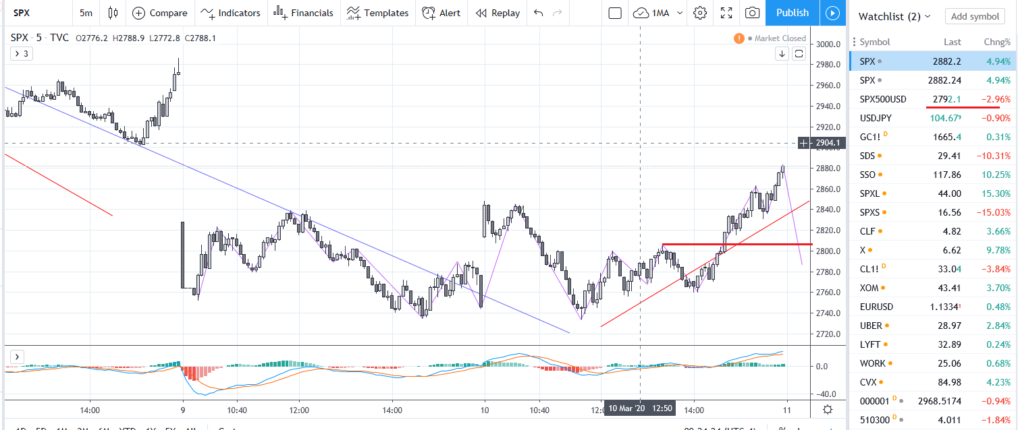Viewport: 1018px width, 430px height.
Task: Select SPXL in the watchlist
Action: click(x=933, y=193)
